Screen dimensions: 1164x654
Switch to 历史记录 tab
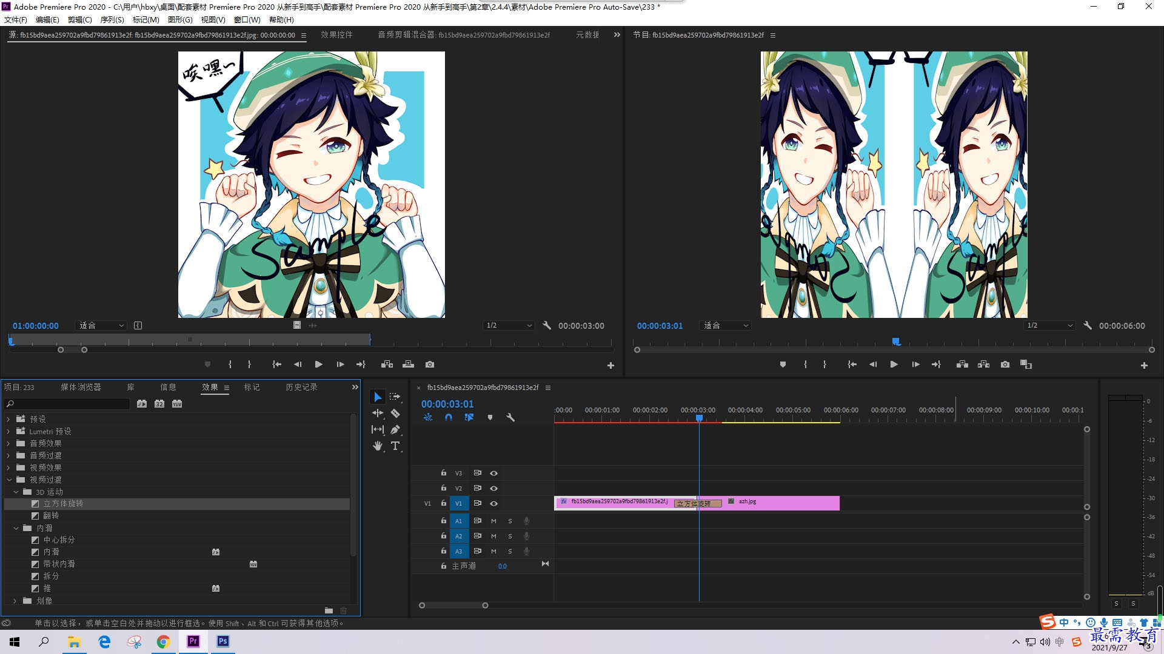pyautogui.click(x=301, y=387)
